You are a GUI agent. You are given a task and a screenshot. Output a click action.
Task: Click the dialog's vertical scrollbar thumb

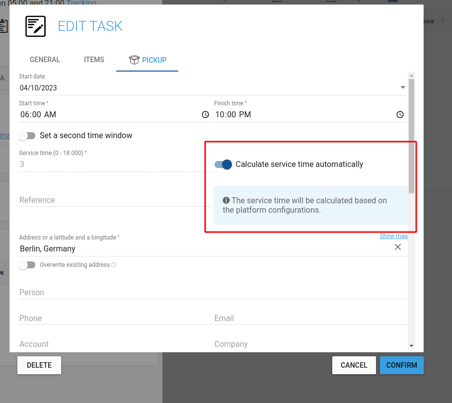(411, 136)
